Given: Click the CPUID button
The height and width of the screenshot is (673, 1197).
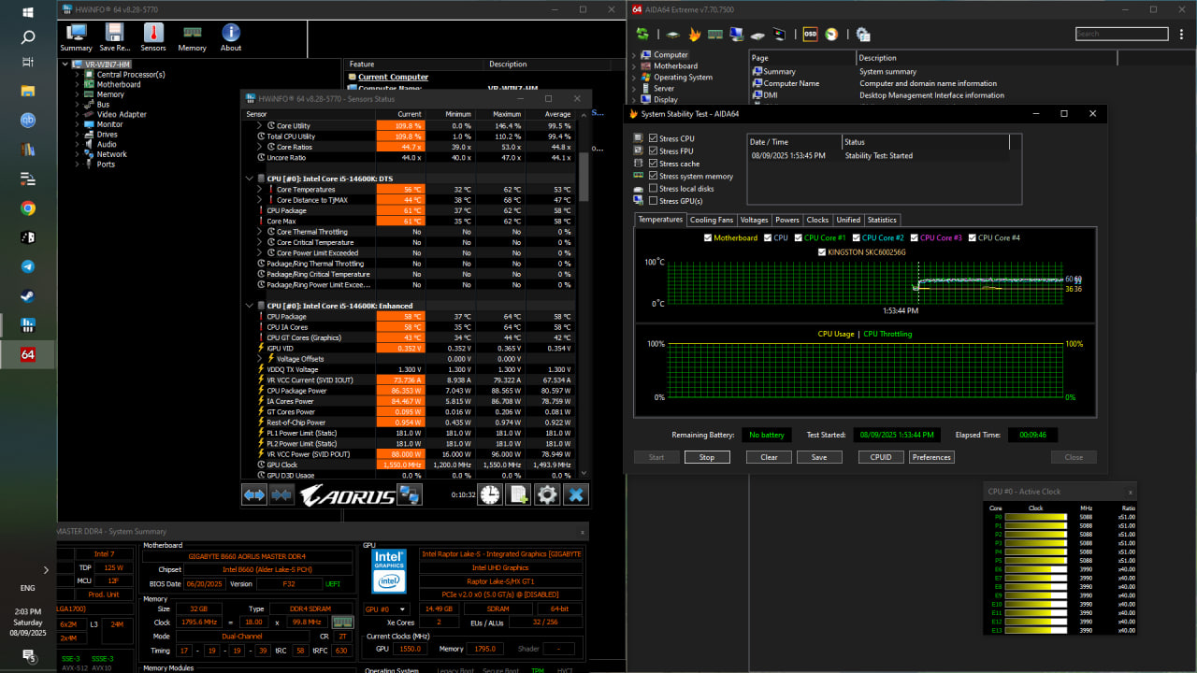Looking at the screenshot, I should coord(881,457).
